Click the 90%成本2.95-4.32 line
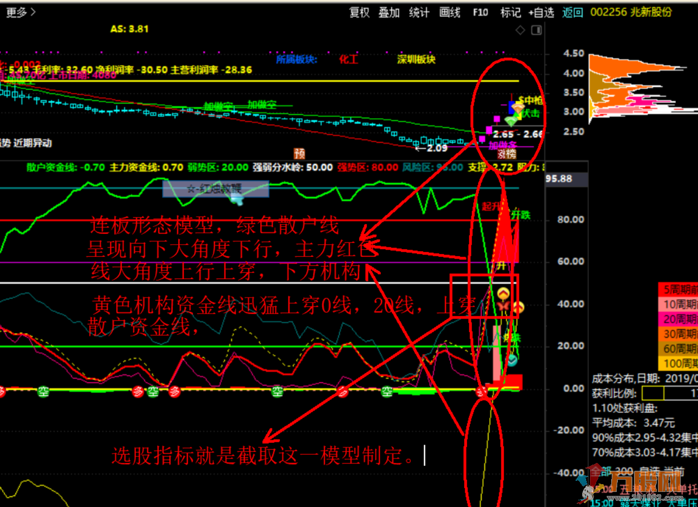Viewport: 698px width, 507px height. click(645, 437)
